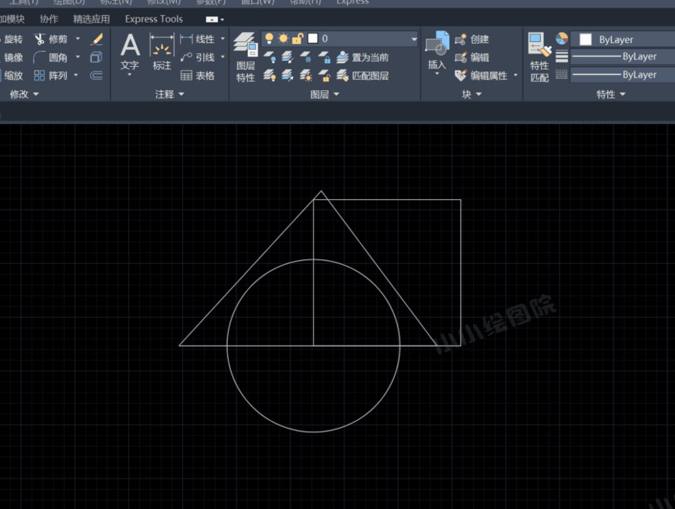Screen dimensions: 675x509
Task: Click the Unisolate layer icon
Action: point(287,76)
